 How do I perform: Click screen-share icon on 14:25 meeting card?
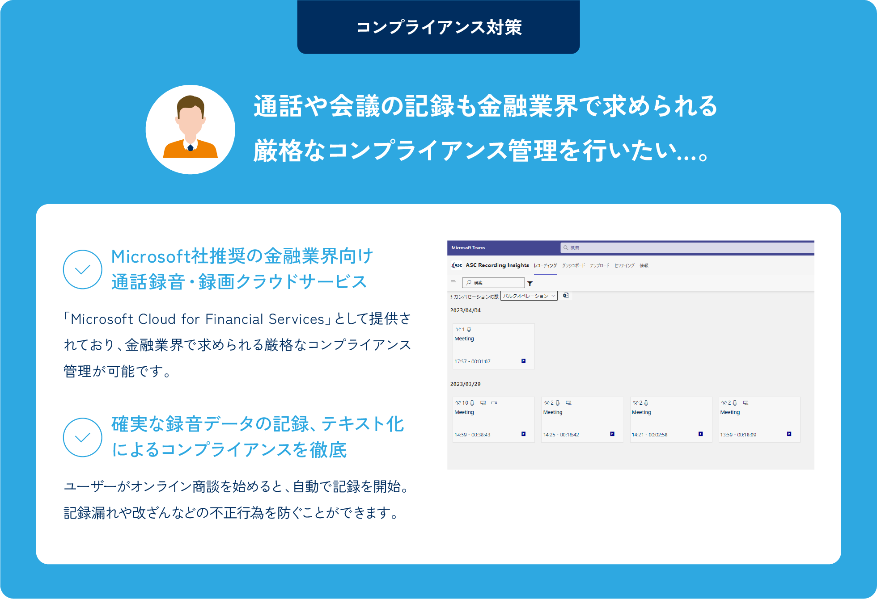[569, 403]
